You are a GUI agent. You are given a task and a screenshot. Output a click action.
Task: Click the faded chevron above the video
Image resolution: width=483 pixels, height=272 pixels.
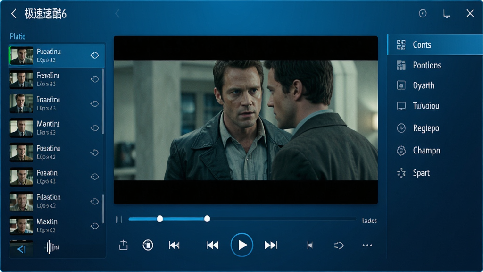(x=117, y=14)
